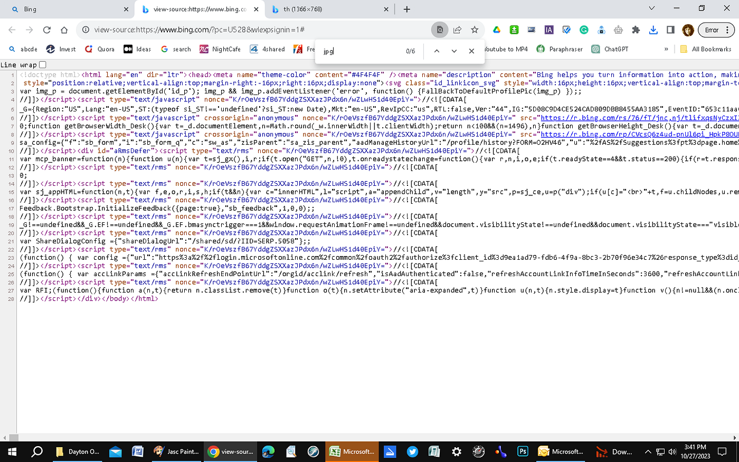Open Windows taskbar search
This screenshot has height=462, width=739.
click(x=36, y=452)
